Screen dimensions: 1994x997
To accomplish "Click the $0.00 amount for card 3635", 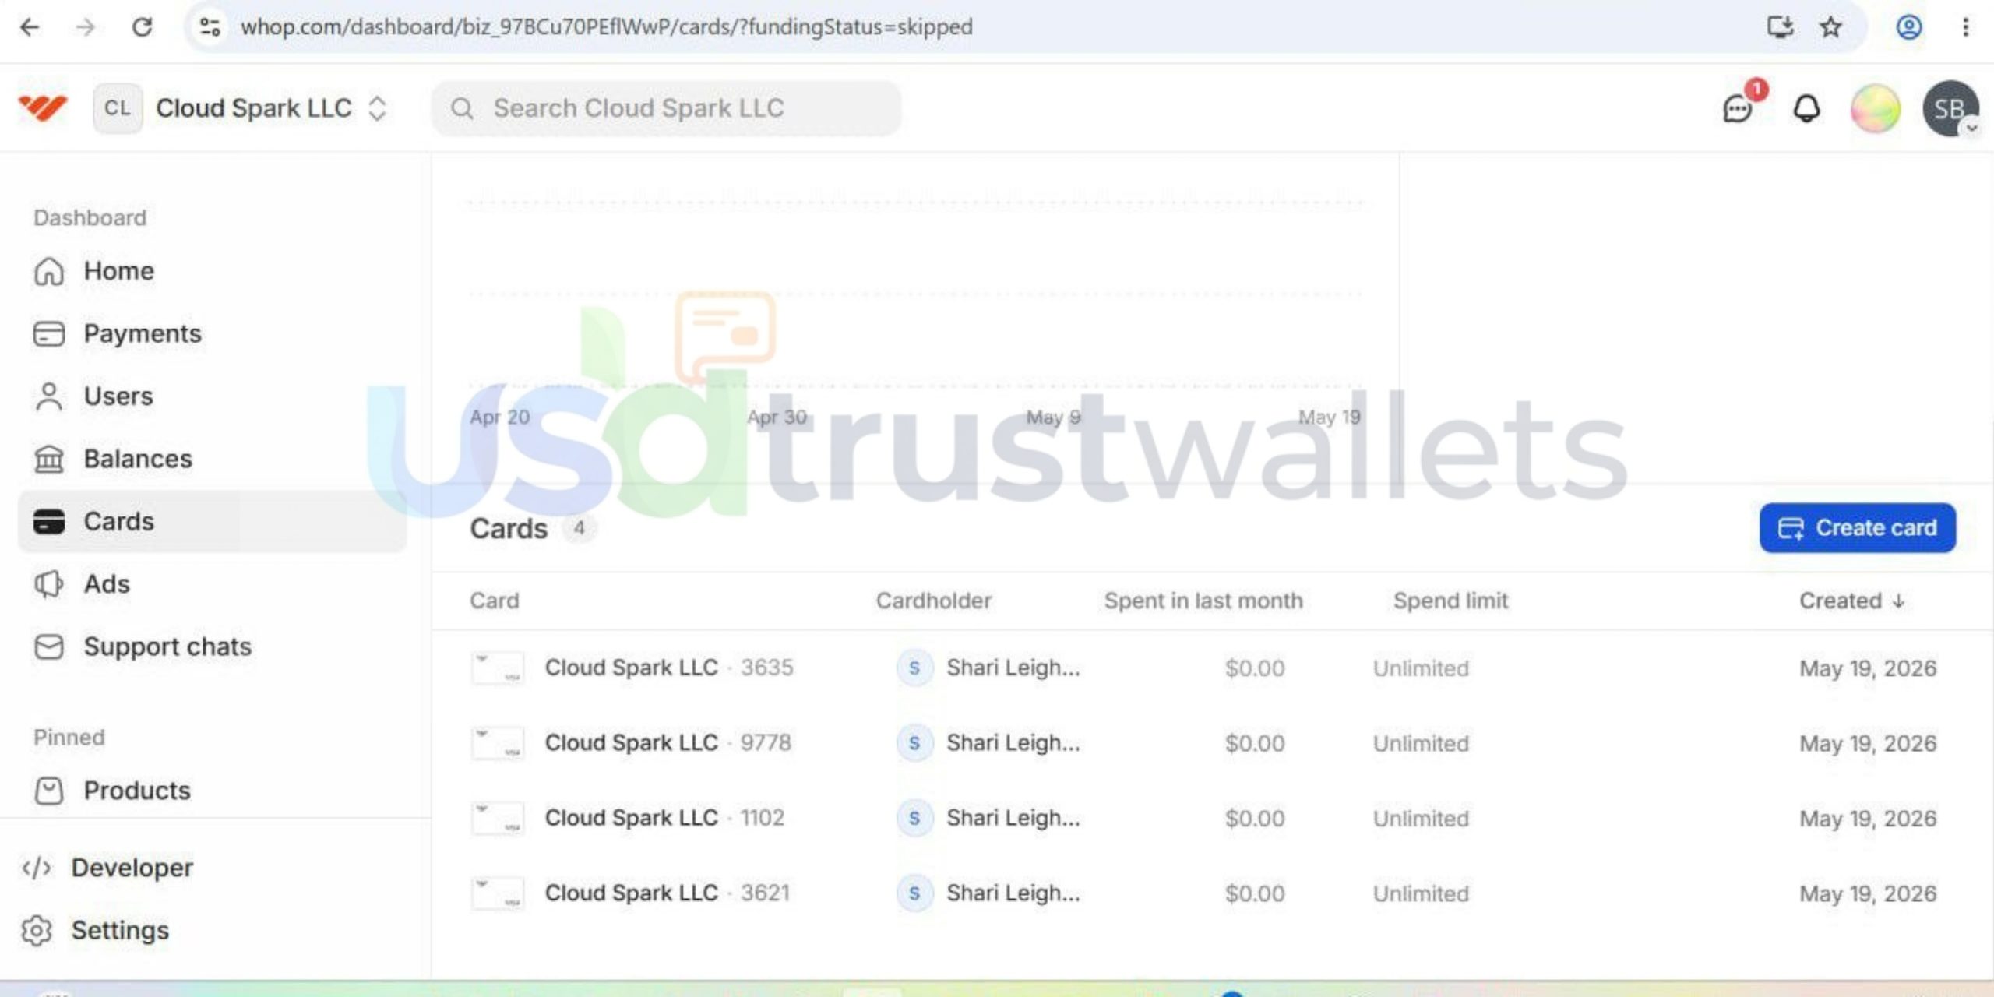I will [1254, 668].
